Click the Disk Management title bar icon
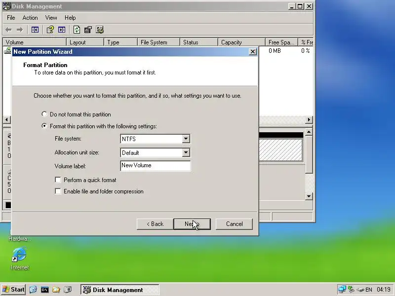The image size is (395, 296). coord(7,6)
